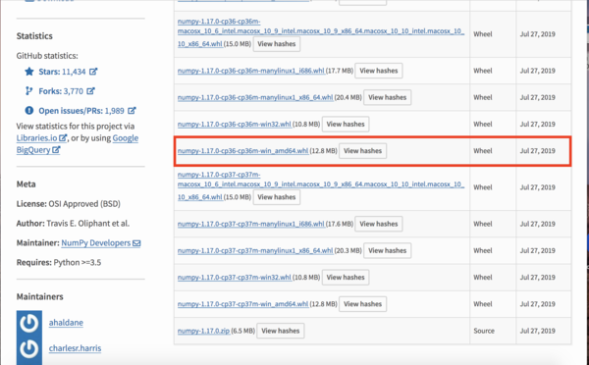Image resolution: width=589 pixels, height=365 pixels.
Task: Click external link icon next to Stars count
Action: 93,71
